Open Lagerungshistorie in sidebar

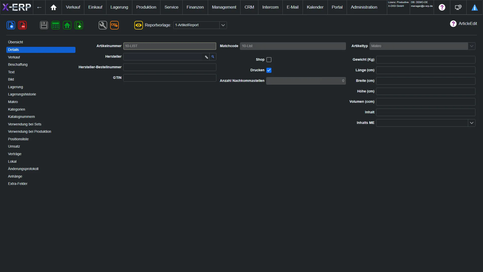pos(41,94)
